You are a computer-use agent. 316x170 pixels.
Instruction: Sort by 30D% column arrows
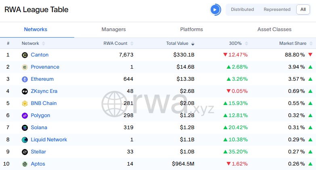coord(246,43)
